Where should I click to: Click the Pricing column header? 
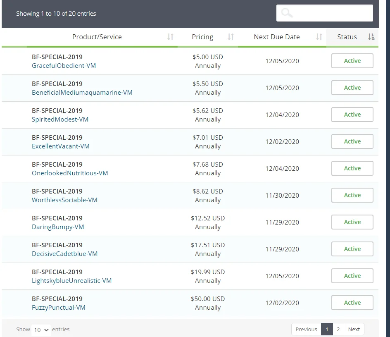[208, 37]
